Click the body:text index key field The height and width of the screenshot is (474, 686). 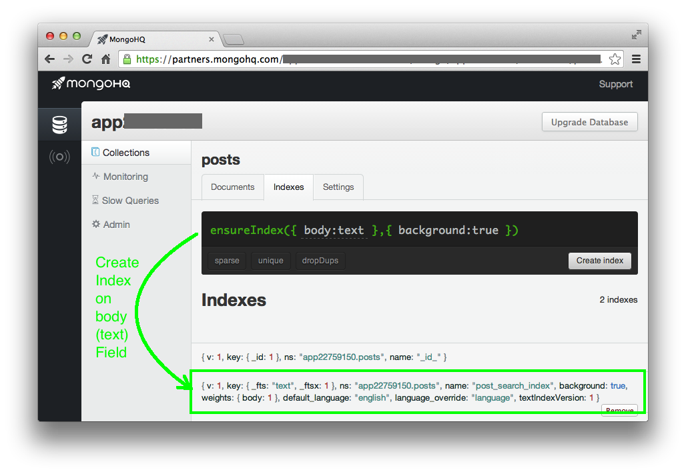pos(334,231)
